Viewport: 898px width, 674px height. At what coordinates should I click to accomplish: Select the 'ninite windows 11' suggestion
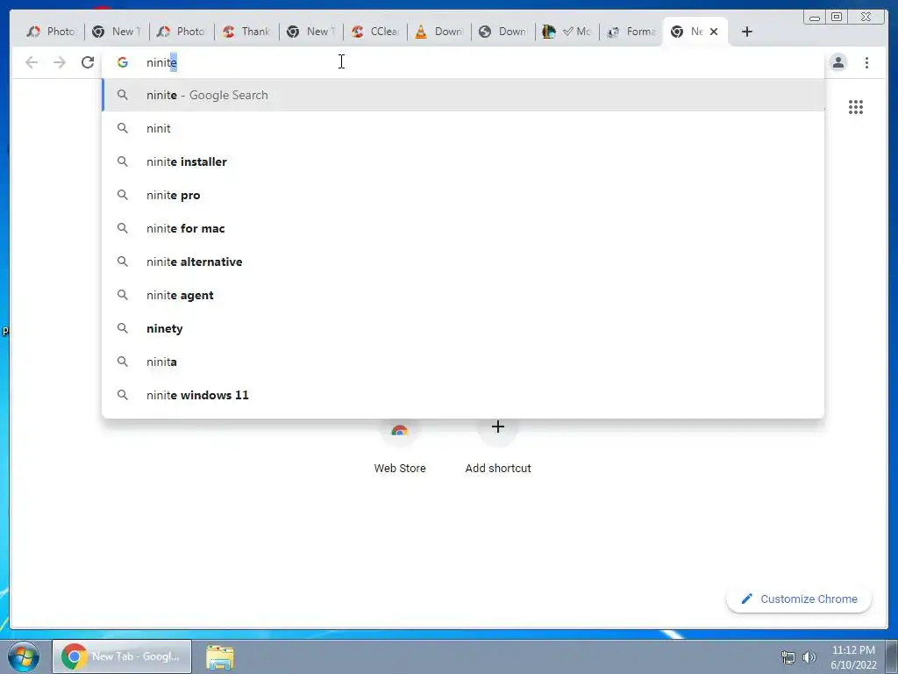point(463,395)
